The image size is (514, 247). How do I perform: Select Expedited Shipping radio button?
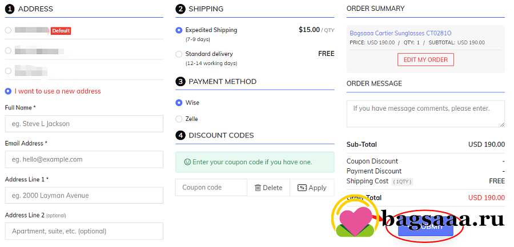coord(179,30)
